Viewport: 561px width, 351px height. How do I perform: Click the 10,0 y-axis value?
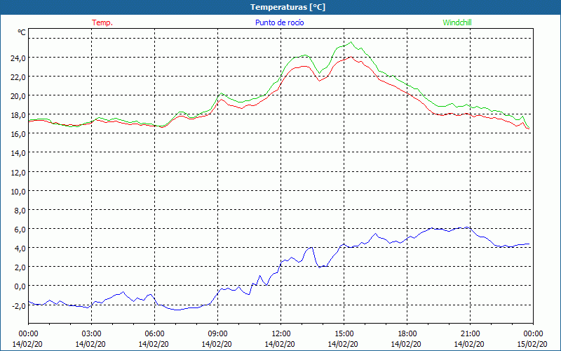click(x=18, y=191)
